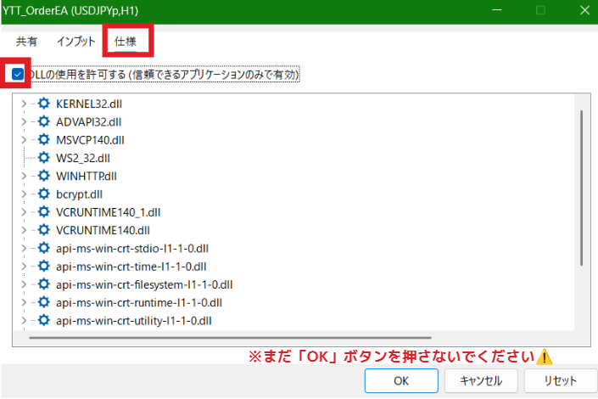The height and width of the screenshot is (399, 598).
Task: Close the YTT_OrderEA dialog window
Action: (x=584, y=10)
